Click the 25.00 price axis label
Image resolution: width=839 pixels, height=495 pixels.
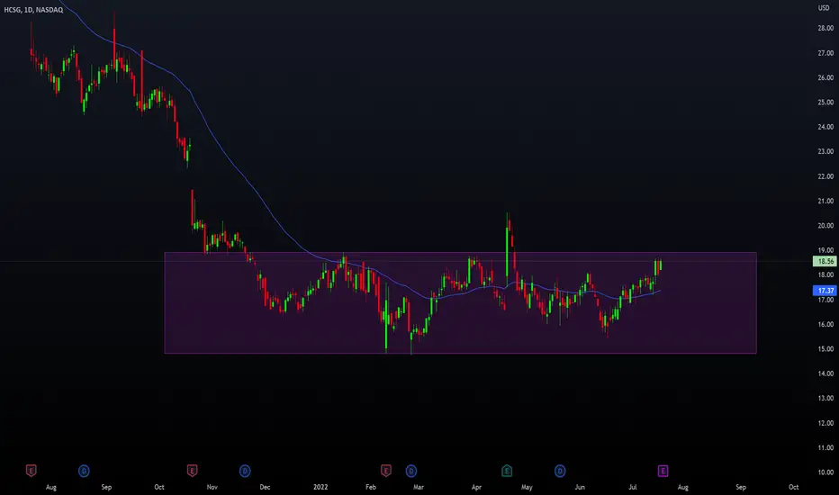[x=825, y=103]
